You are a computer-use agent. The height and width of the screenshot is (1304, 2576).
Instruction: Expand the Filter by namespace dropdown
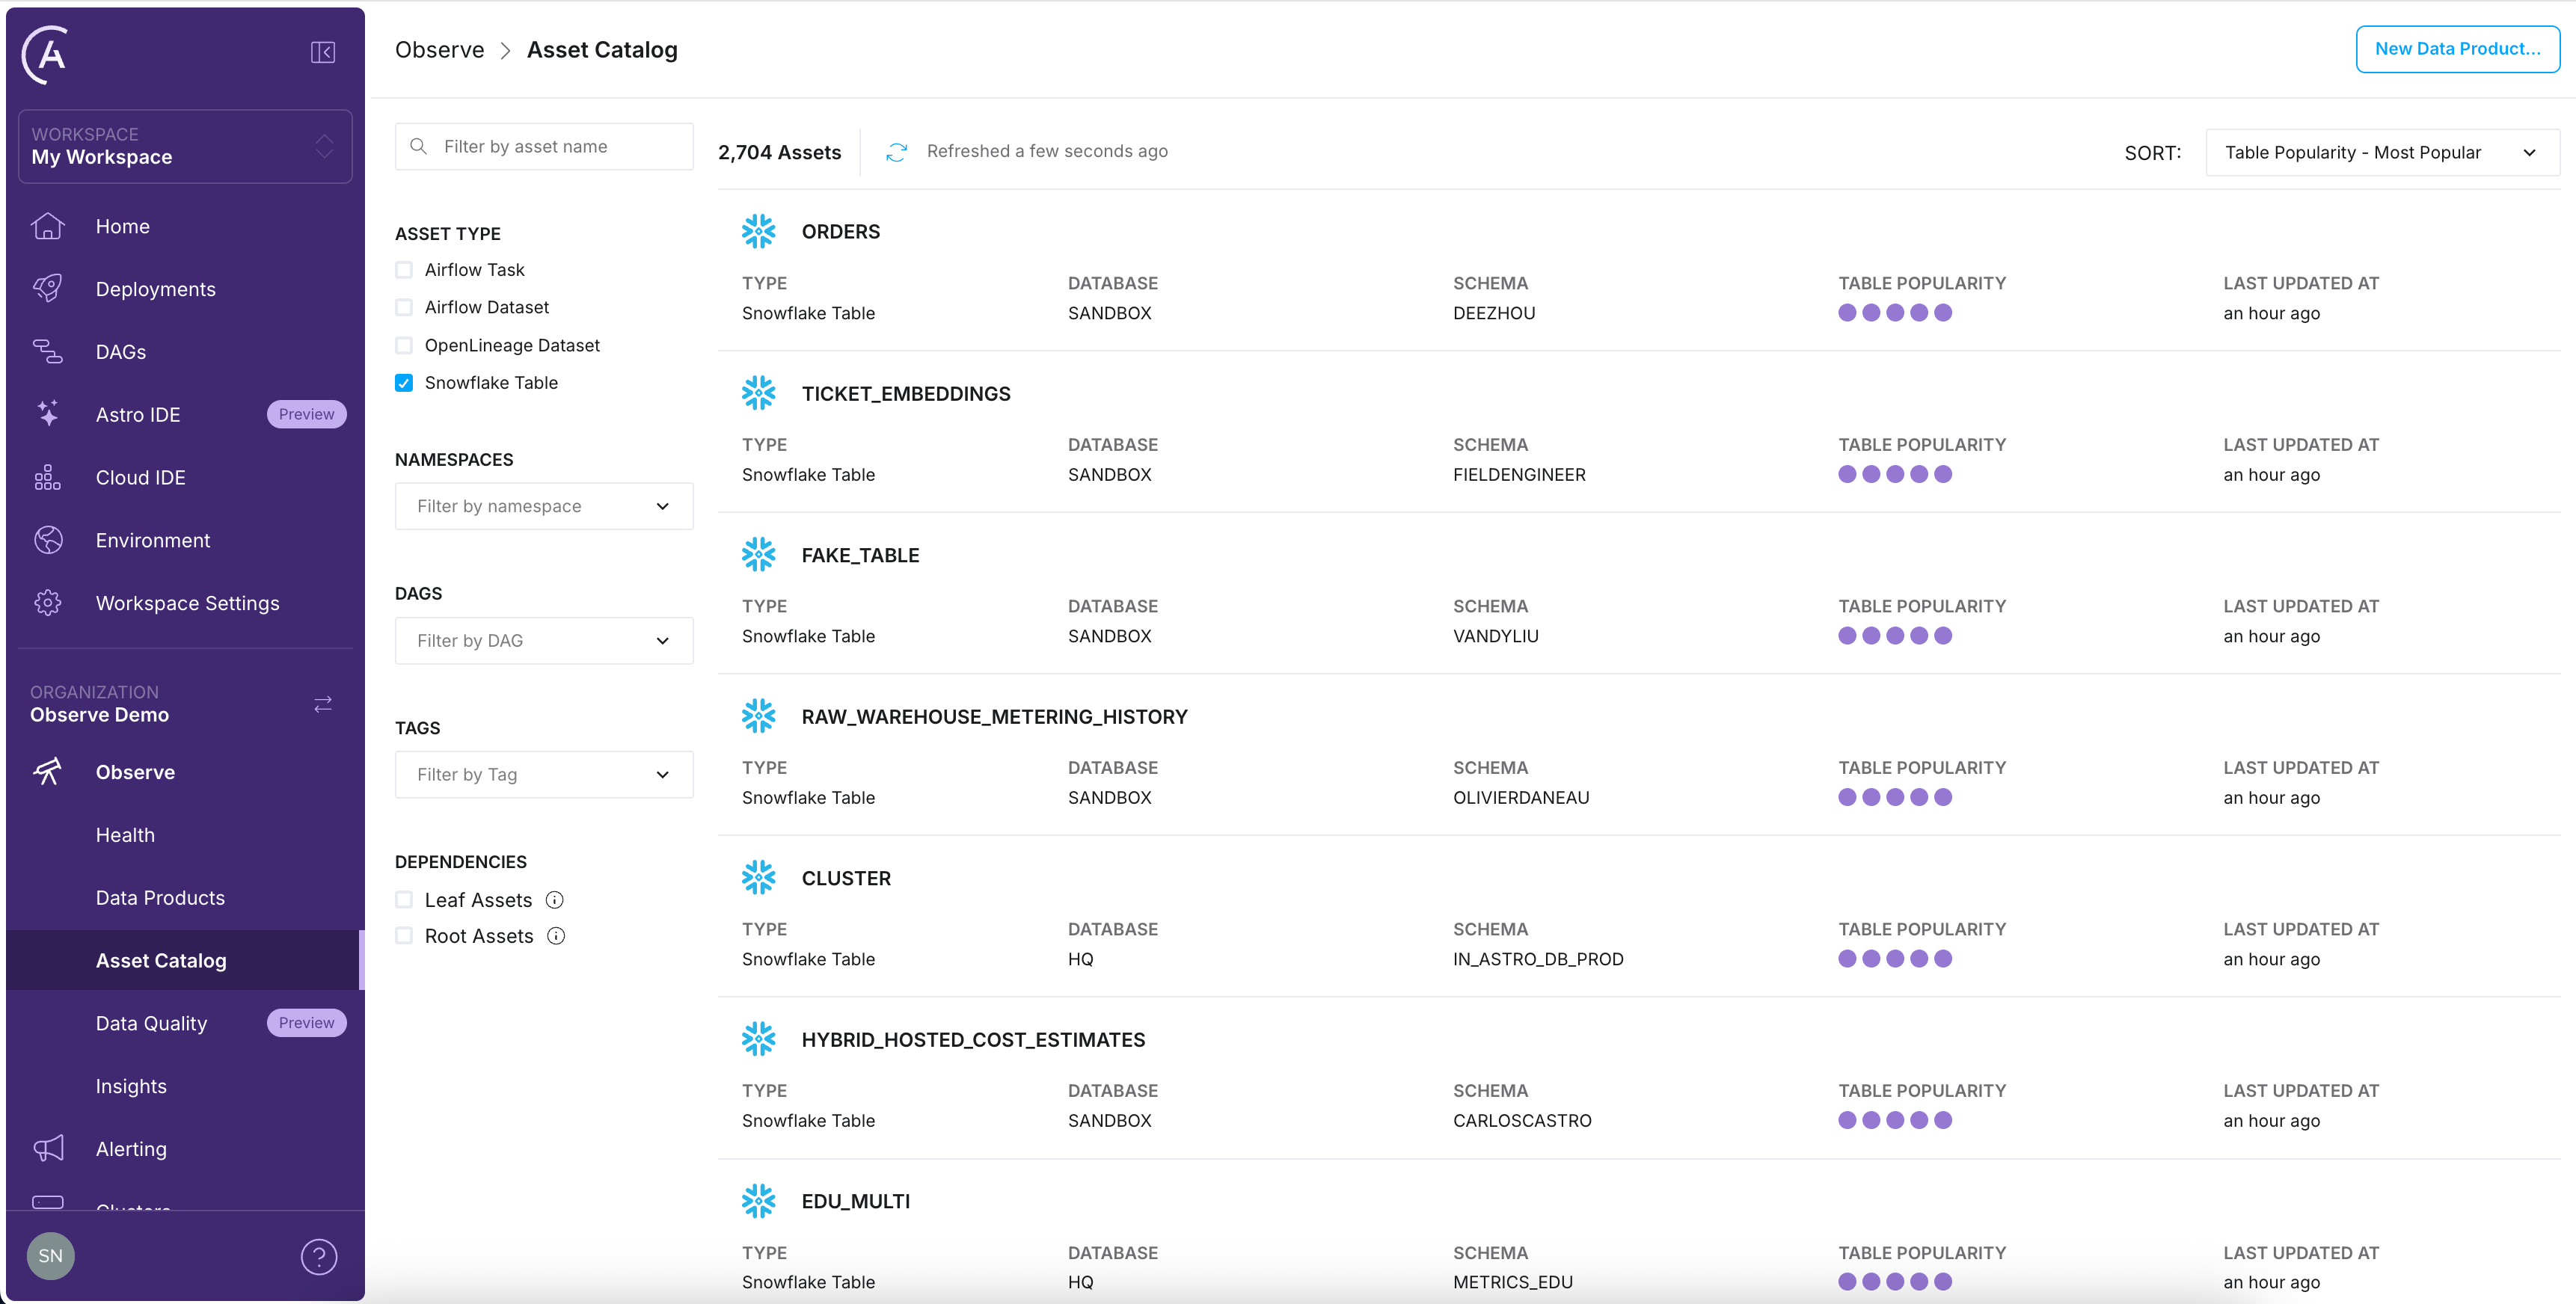(543, 506)
